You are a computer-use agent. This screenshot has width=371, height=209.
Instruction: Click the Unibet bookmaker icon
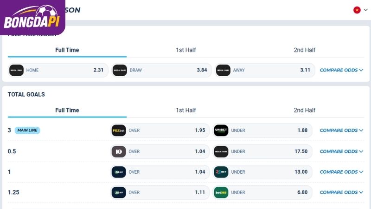tap(221, 131)
